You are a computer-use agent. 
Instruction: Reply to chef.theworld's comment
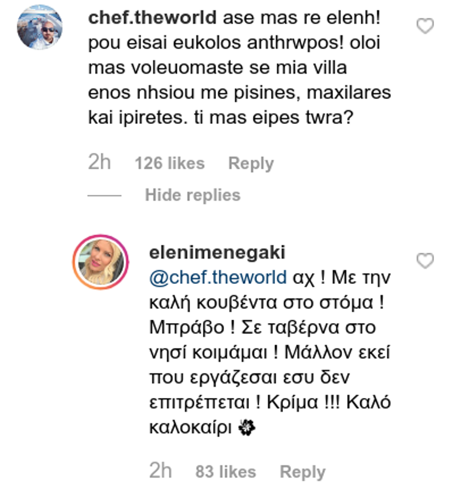click(251, 164)
